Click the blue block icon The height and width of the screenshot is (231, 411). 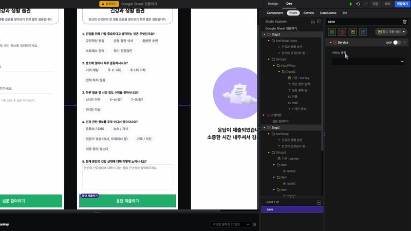(363, 32)
